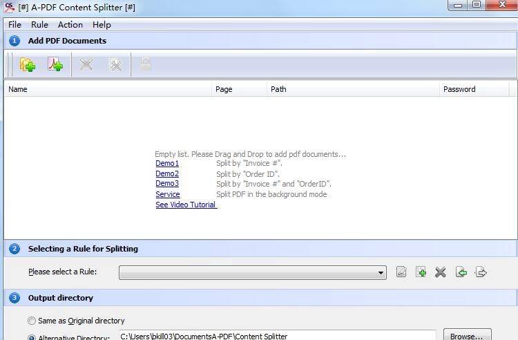Image resolution: width=518 pixels, height=340 pixels.
Task: Click the 'Empty list. Please Drag and Drop' text
Action: pyautogui.click(x=250, y=154)
